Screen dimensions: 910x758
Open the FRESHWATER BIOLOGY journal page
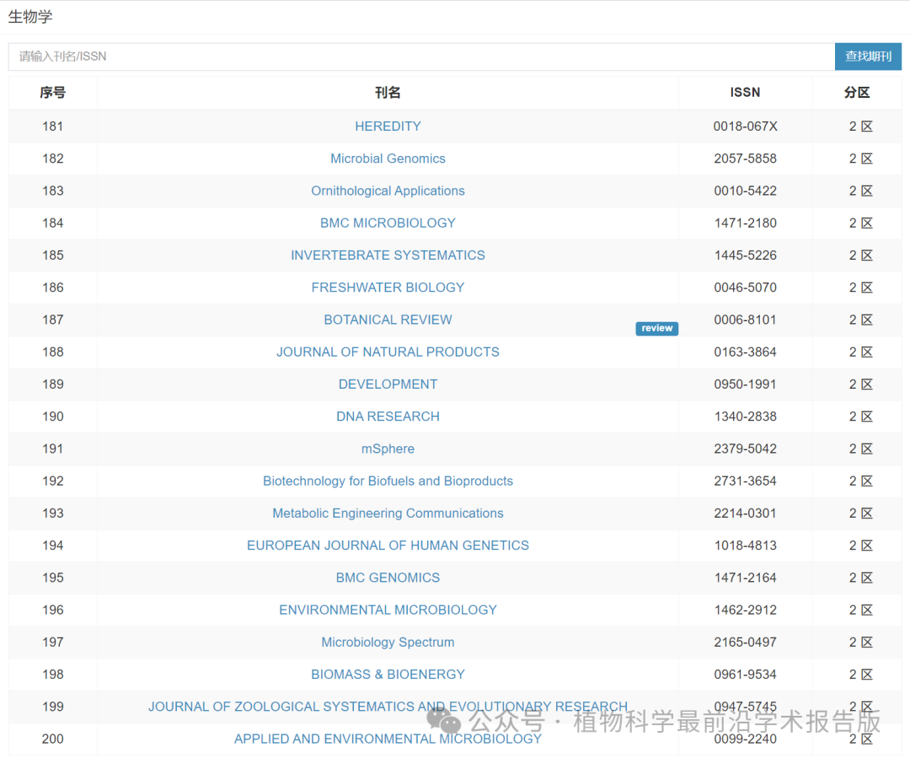(388, 288)
